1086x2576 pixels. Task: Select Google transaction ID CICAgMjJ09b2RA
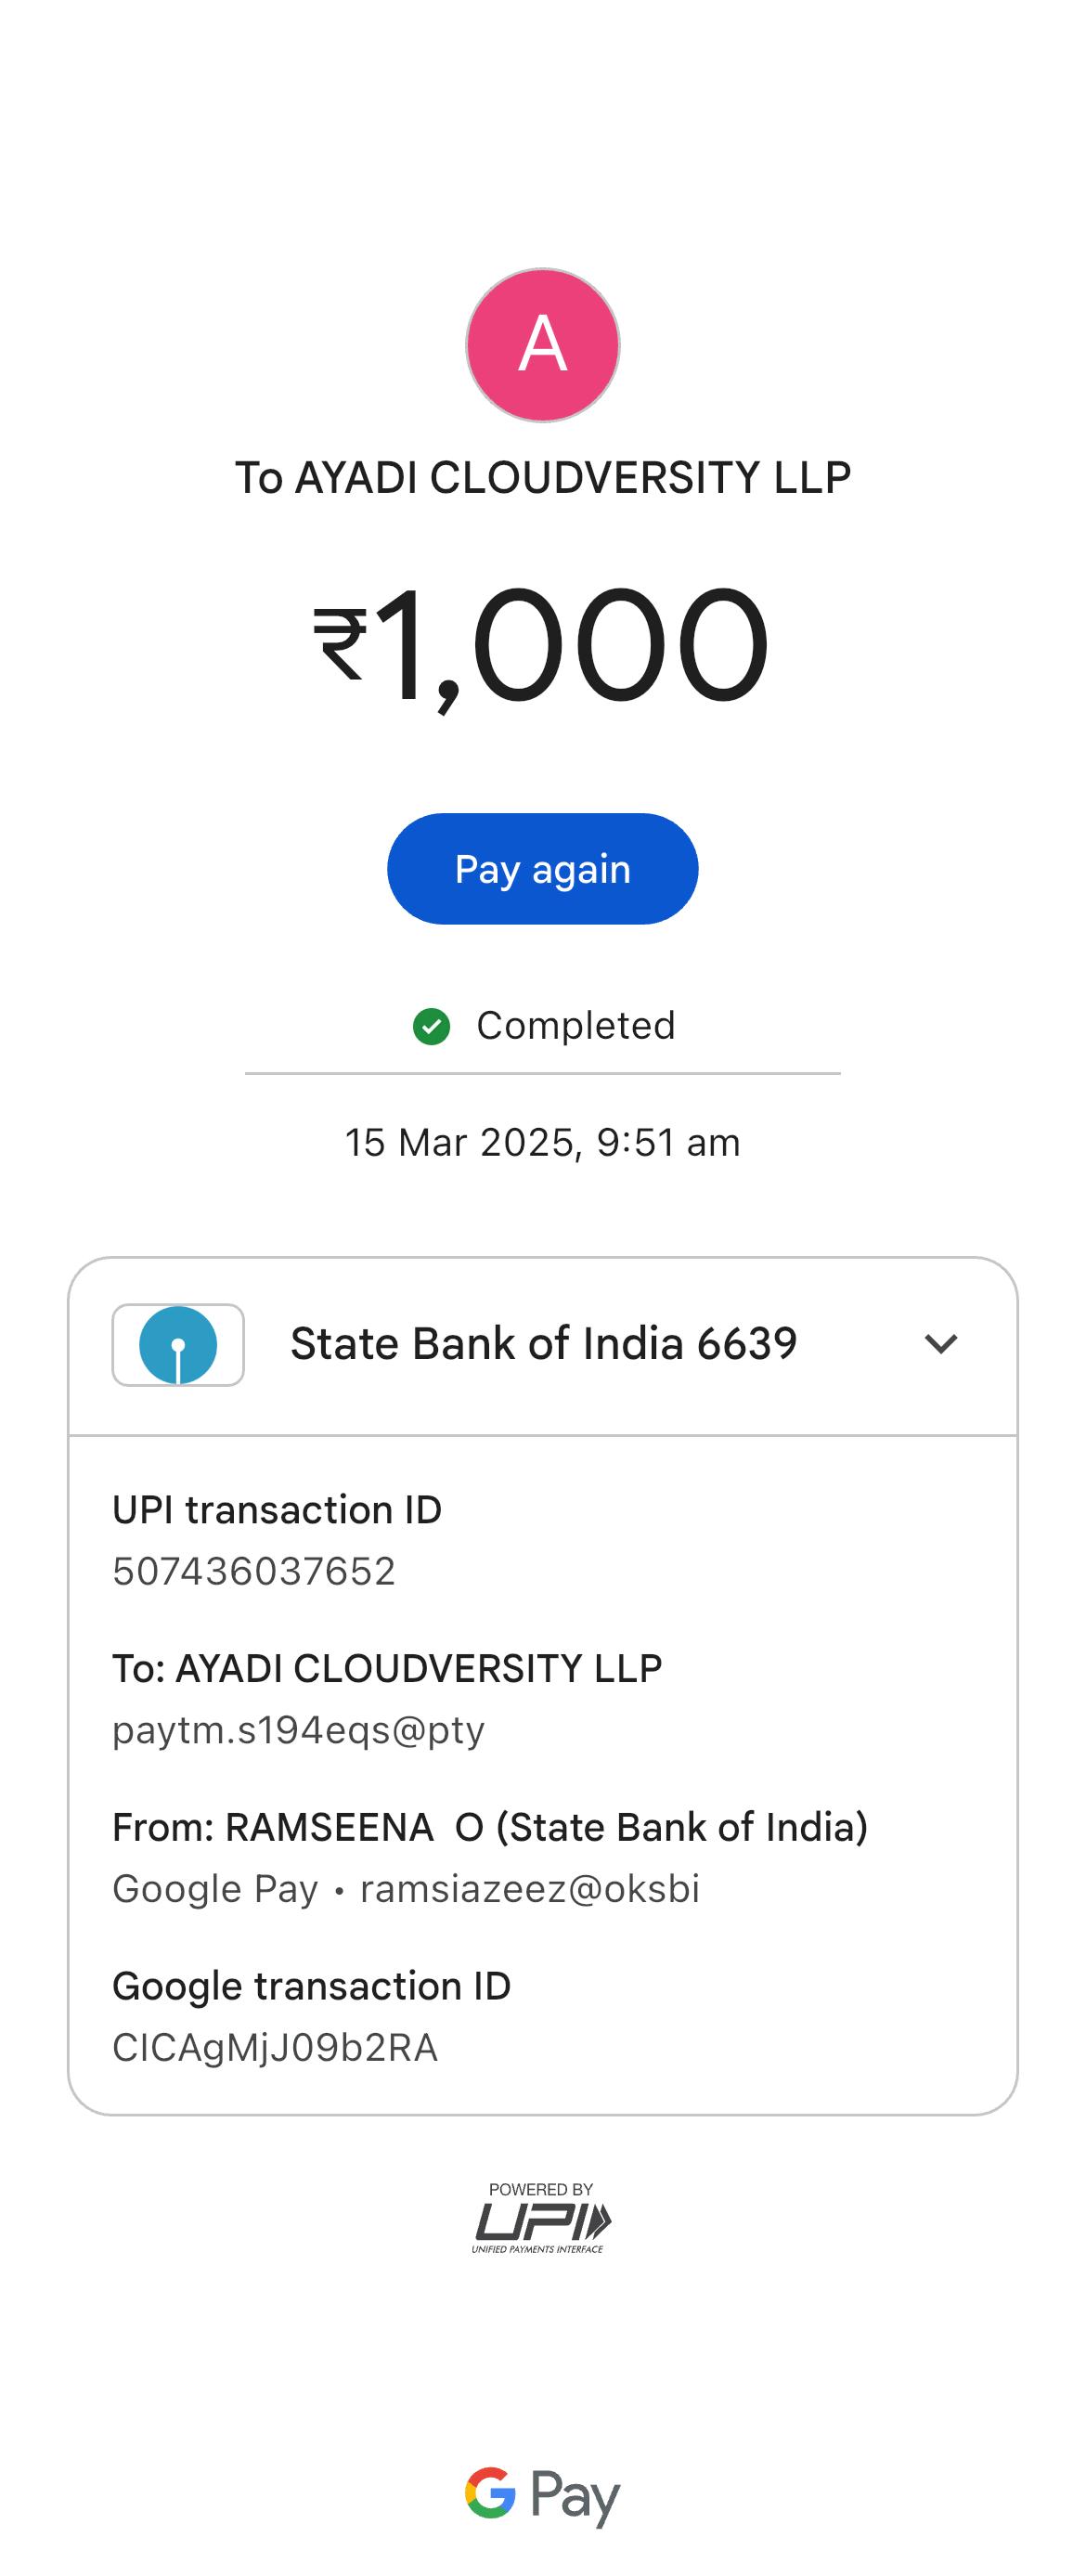(275, 2048)
